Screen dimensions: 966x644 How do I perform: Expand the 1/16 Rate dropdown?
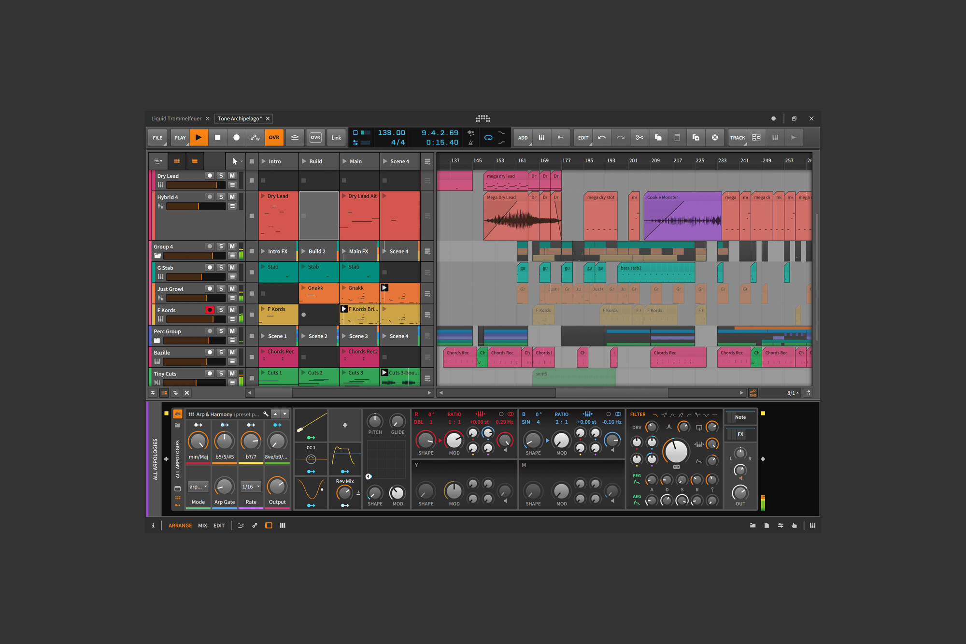[251, 487]
